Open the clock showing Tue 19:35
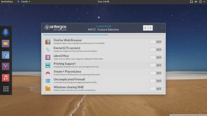This screenshot has width=207, height=116. (x=103, y=2)
